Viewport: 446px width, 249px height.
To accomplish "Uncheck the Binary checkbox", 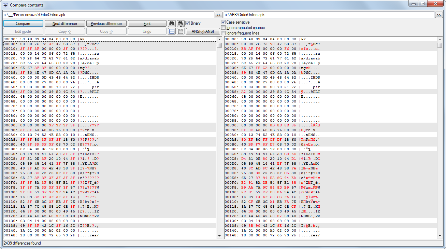I will 188,23.
